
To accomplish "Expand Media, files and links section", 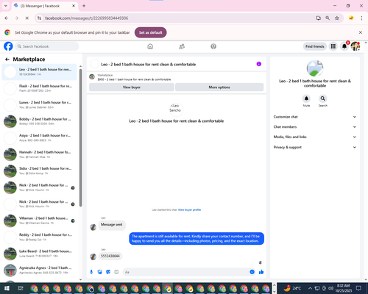I will tap(315, 137).
